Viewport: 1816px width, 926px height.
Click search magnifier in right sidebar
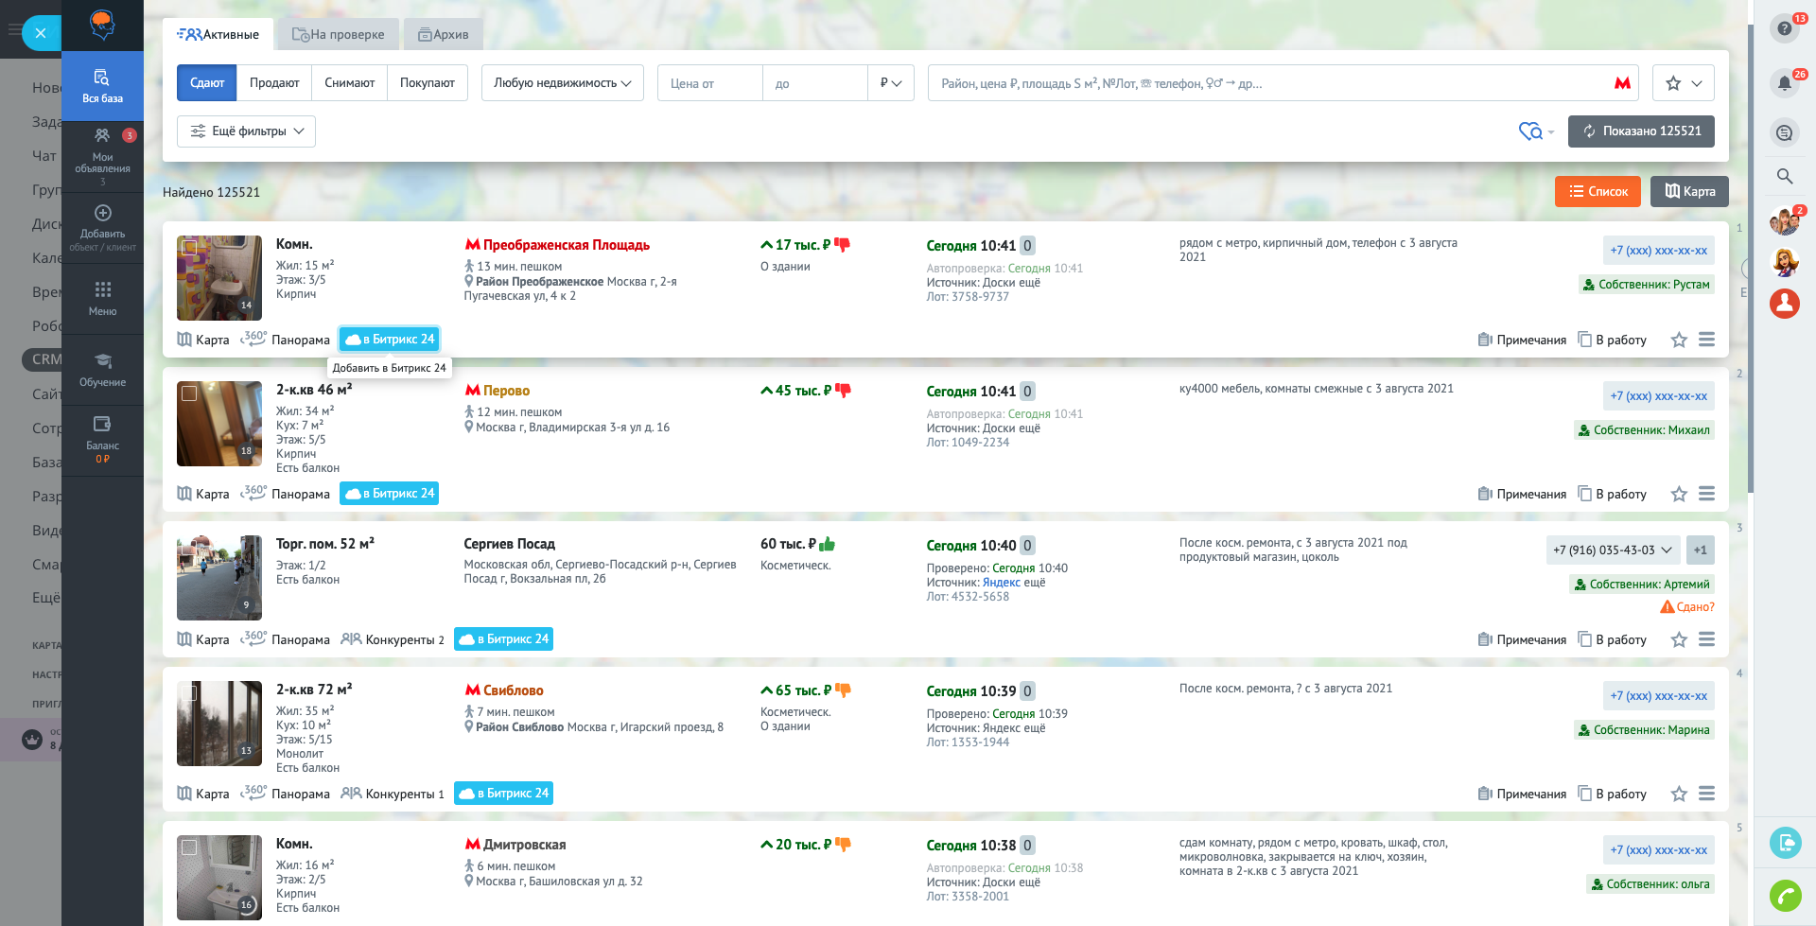(1785, 176)
